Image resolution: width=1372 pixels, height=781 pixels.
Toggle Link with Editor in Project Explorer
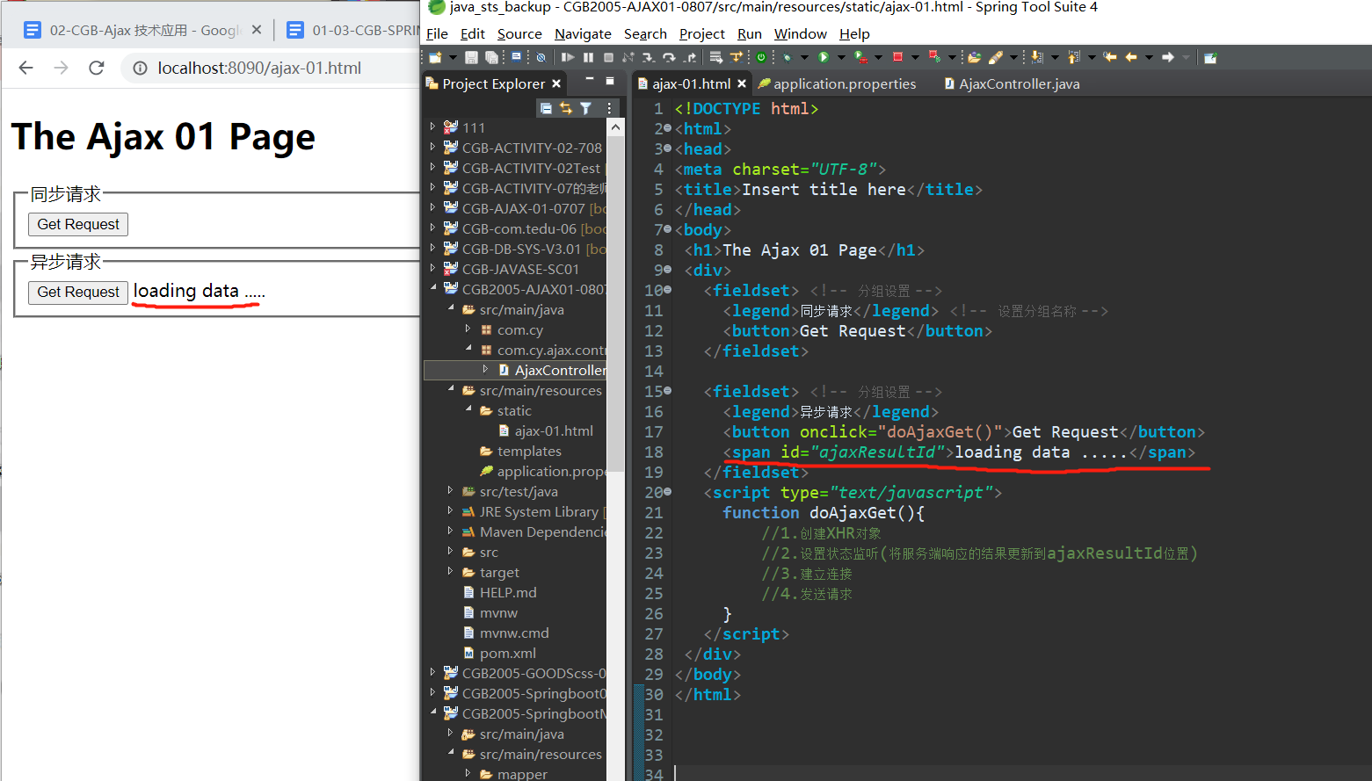[566, 108]
